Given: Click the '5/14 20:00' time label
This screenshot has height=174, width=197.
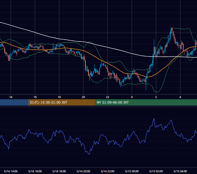Looking at the screenshot, I should pyautogui.click(x=83, y=171).
